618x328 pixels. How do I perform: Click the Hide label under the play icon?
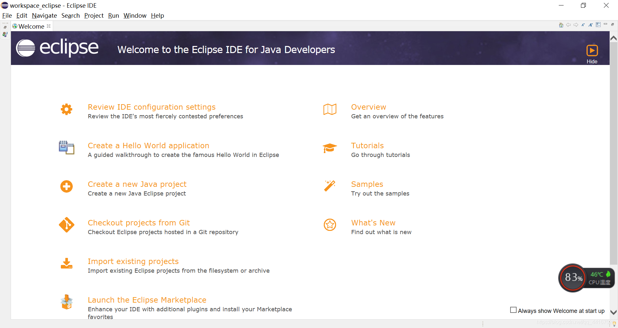(592, 61)
